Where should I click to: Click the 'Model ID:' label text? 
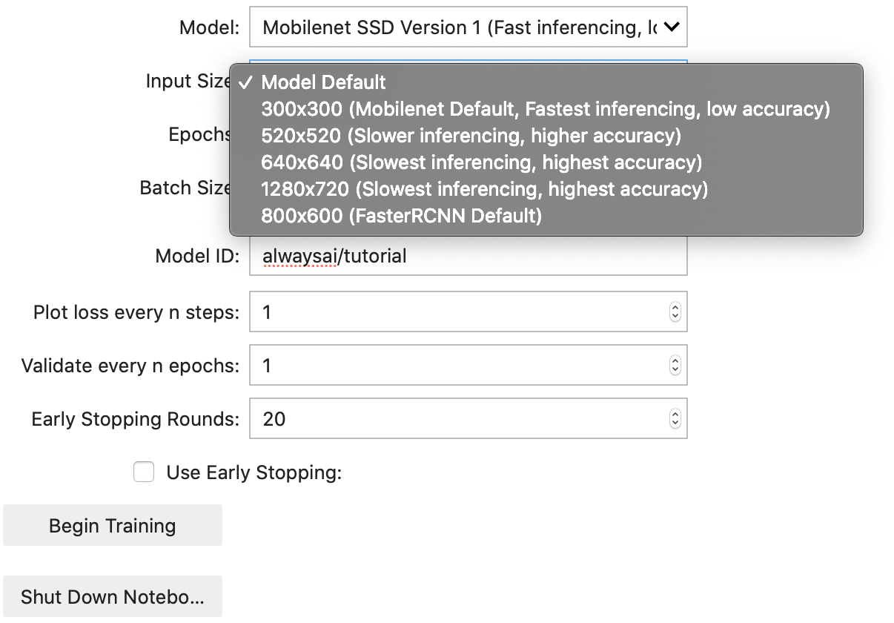(x=197, y=257)
